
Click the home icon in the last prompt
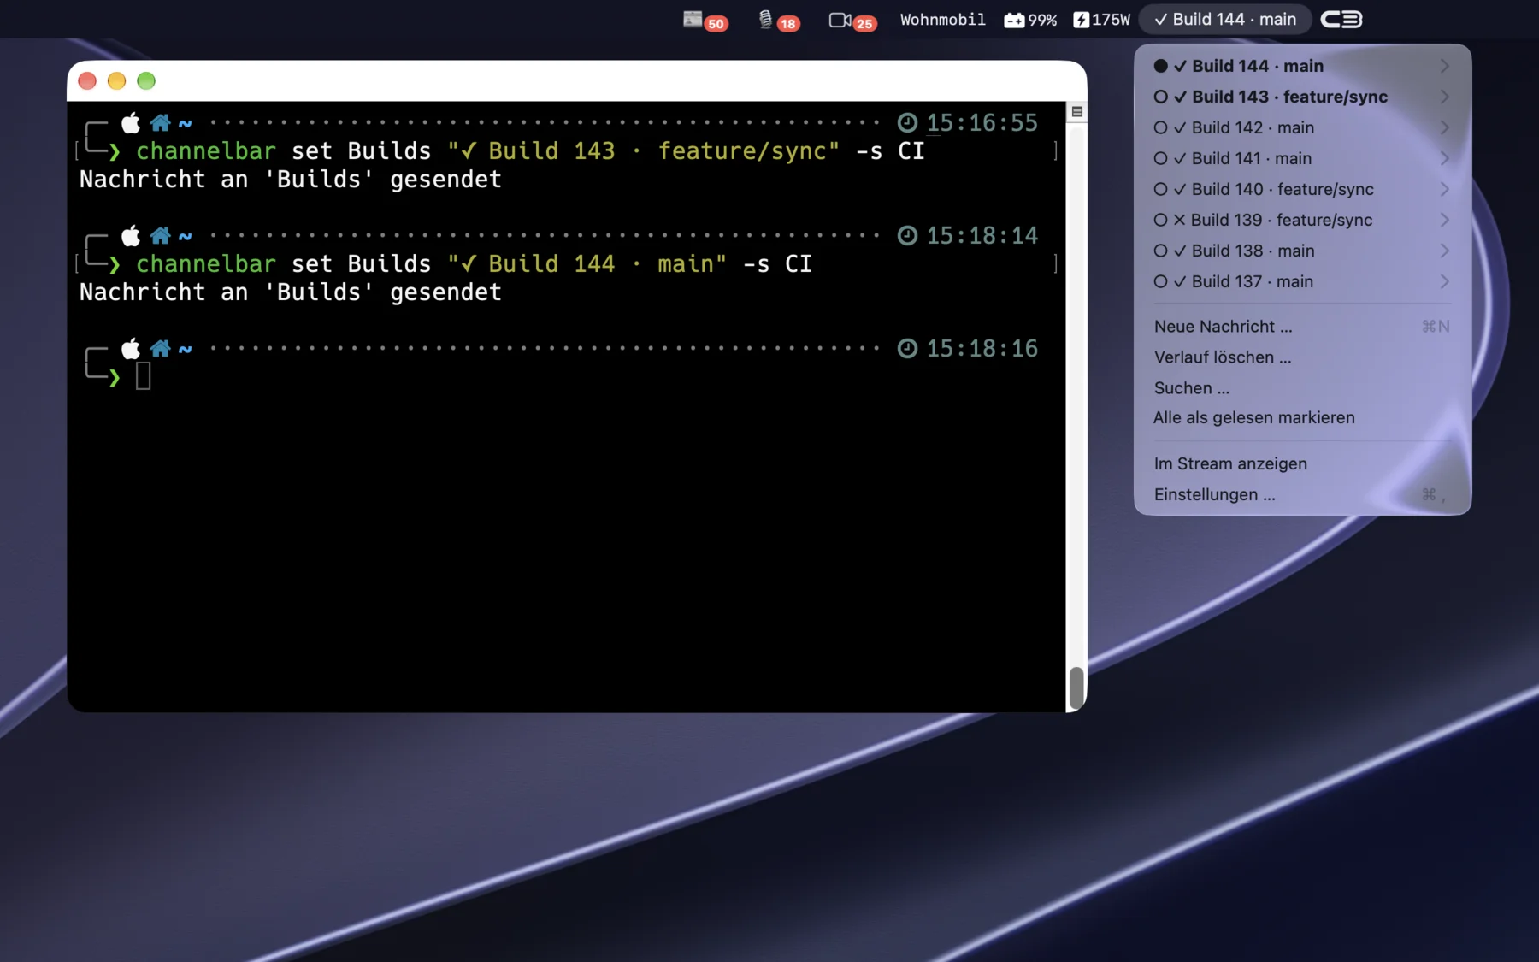click(160, 348)
